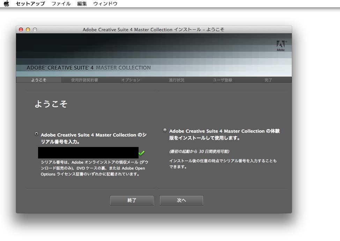
Task: Open the ウィンドウ menu
Action: [105, 3]
